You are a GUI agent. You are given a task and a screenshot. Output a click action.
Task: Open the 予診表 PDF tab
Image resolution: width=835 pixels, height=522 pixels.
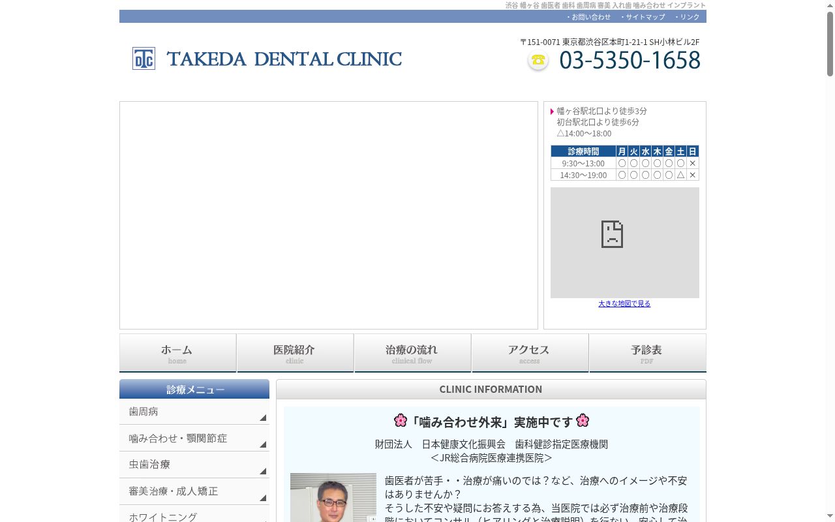click(x=647, y=353)
